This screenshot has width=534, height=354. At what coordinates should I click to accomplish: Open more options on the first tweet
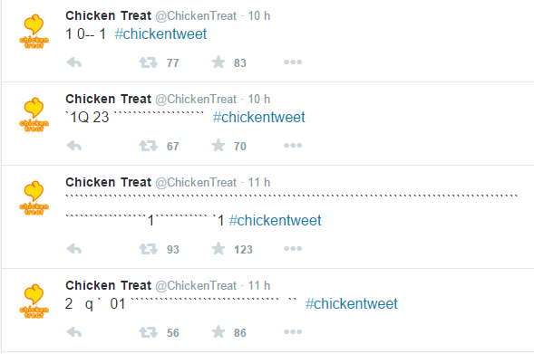(293, 62)
